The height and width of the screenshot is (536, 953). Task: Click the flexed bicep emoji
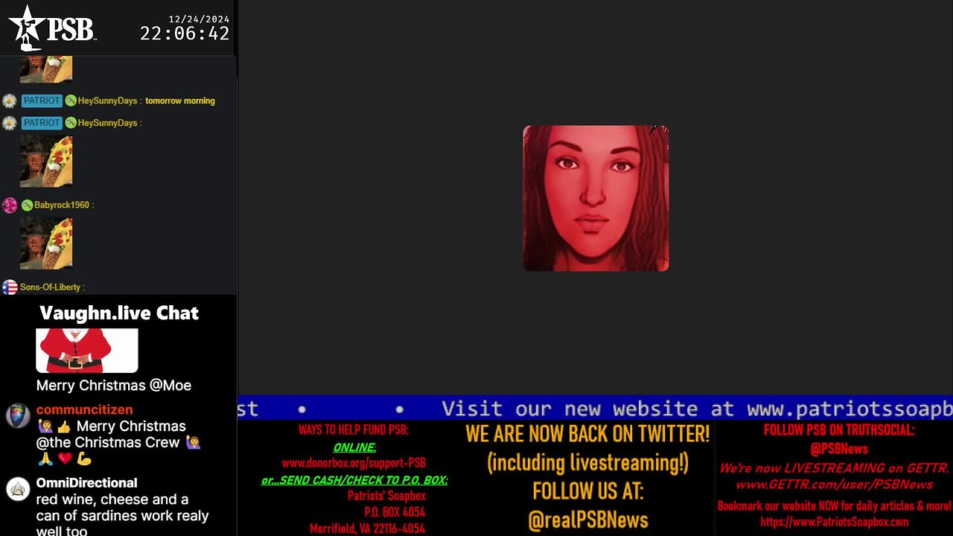pos(83,459)
